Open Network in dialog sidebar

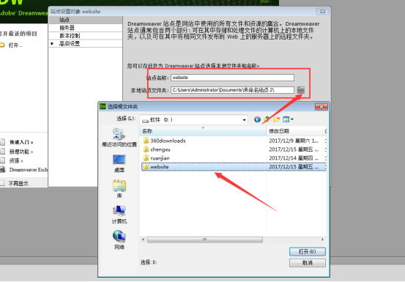click(119, 240)
